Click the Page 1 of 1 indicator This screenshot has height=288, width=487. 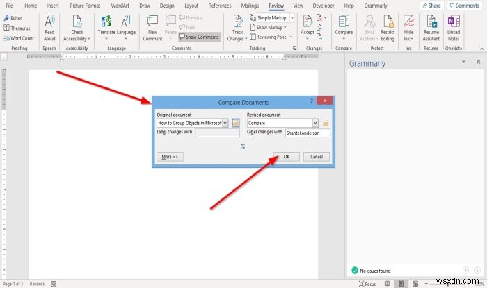tap(13, 284)
